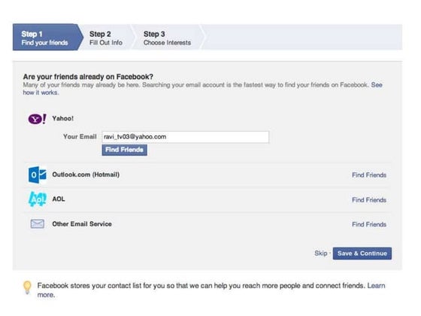
Task: Click the Your Email input field
Action: pos(185,137)
